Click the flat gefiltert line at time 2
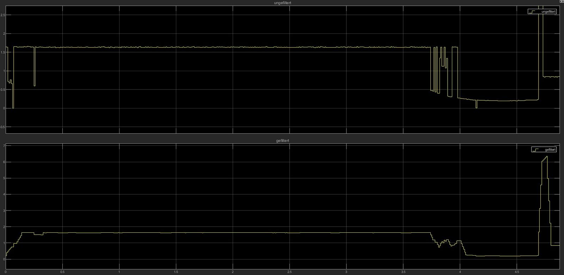 click(233, 233)
